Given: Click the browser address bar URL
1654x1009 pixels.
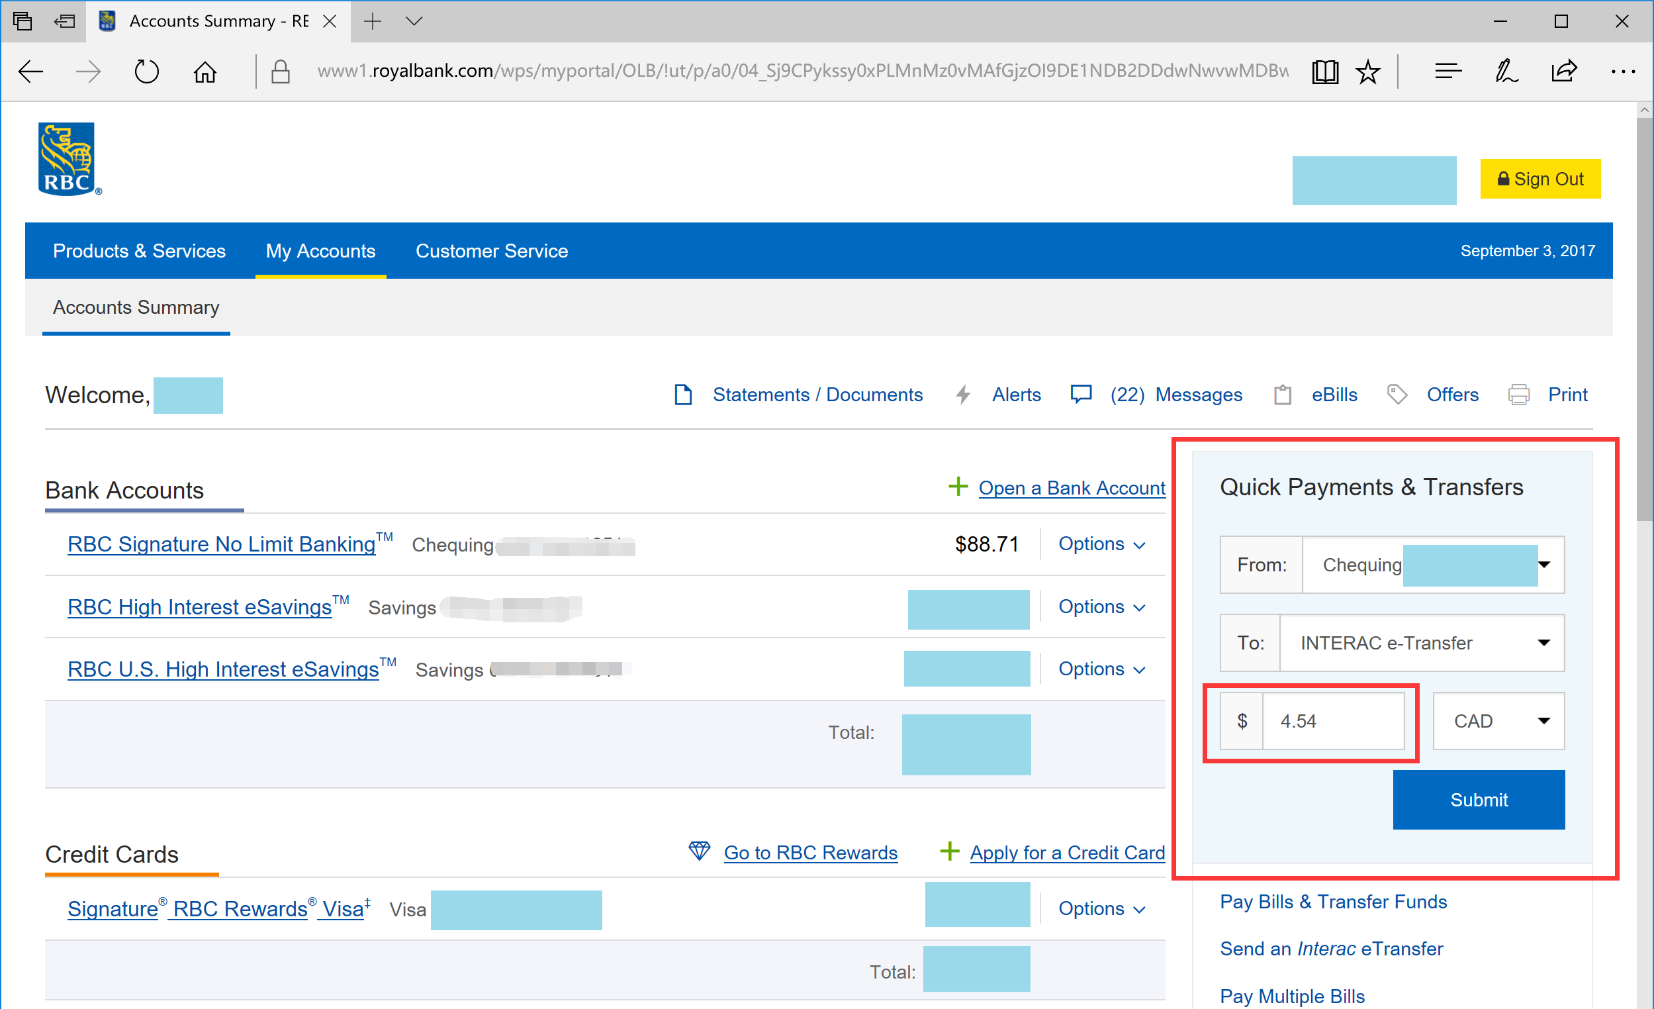Looking at the screenshot, I should click(x=802, y=71).
